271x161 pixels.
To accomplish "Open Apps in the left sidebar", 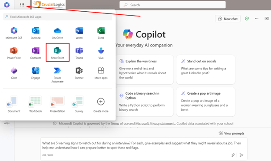I will point(7,123).
